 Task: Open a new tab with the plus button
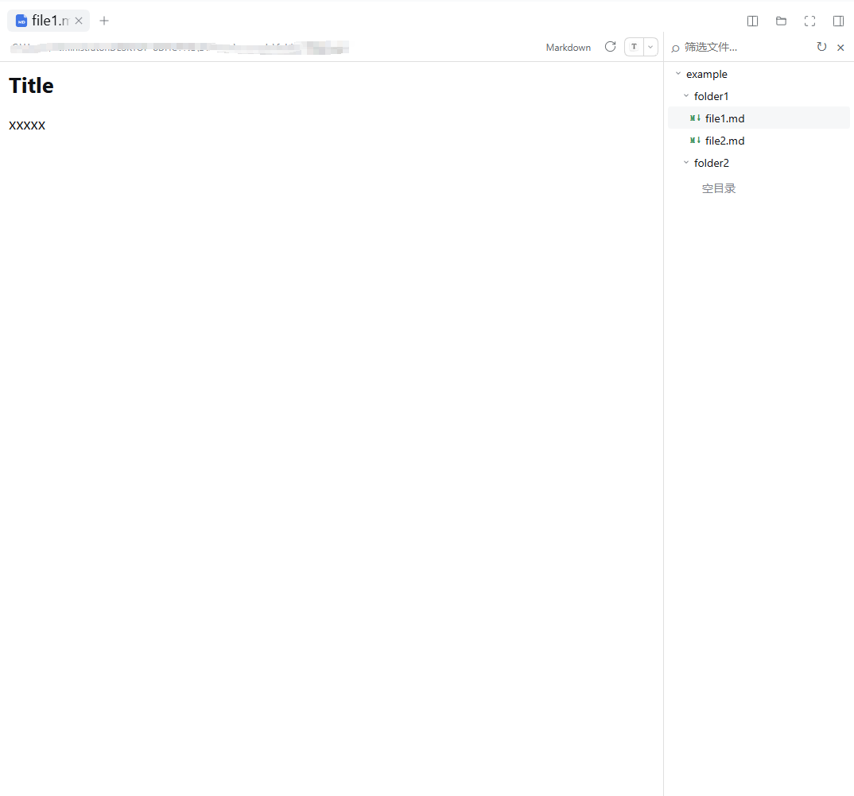pyautogui.click(x=104, y=21)
